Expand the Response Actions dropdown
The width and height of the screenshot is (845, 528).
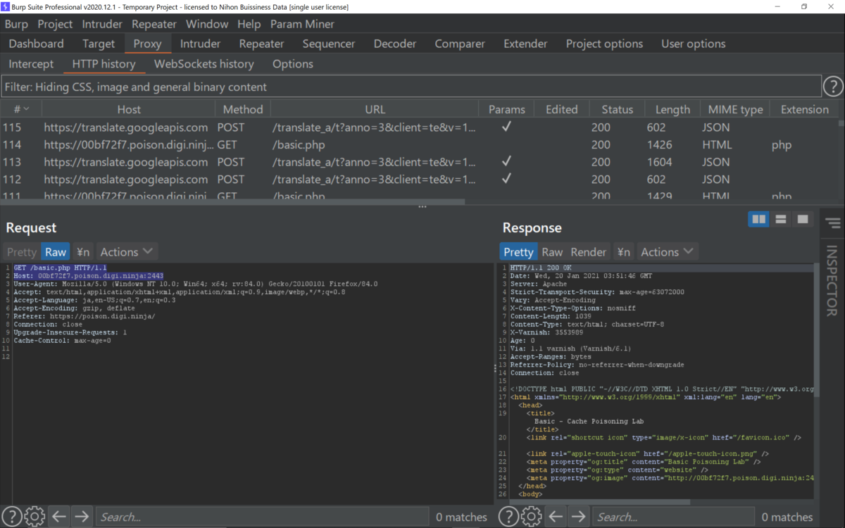tap(667, 252)
